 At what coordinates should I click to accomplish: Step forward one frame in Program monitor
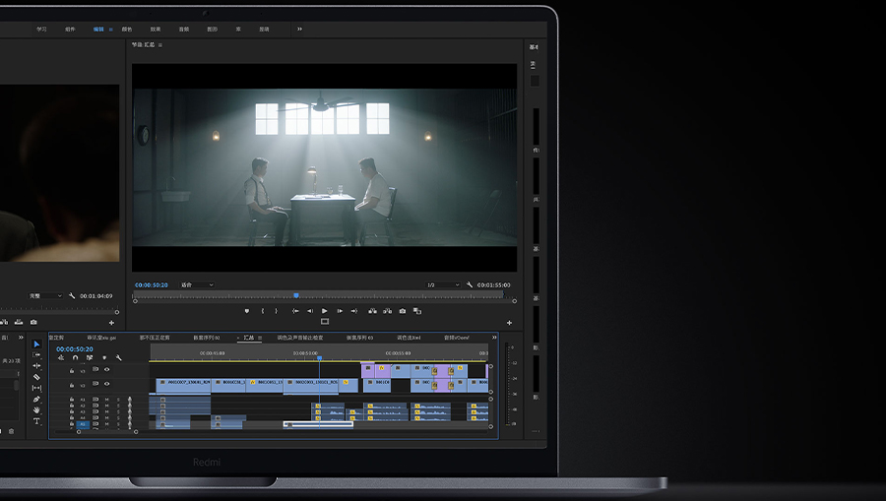(340, 311)
